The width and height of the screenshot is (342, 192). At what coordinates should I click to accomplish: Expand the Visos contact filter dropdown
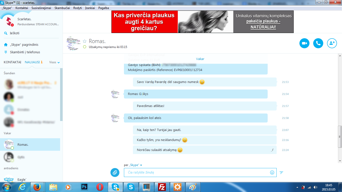coord(55,62)
